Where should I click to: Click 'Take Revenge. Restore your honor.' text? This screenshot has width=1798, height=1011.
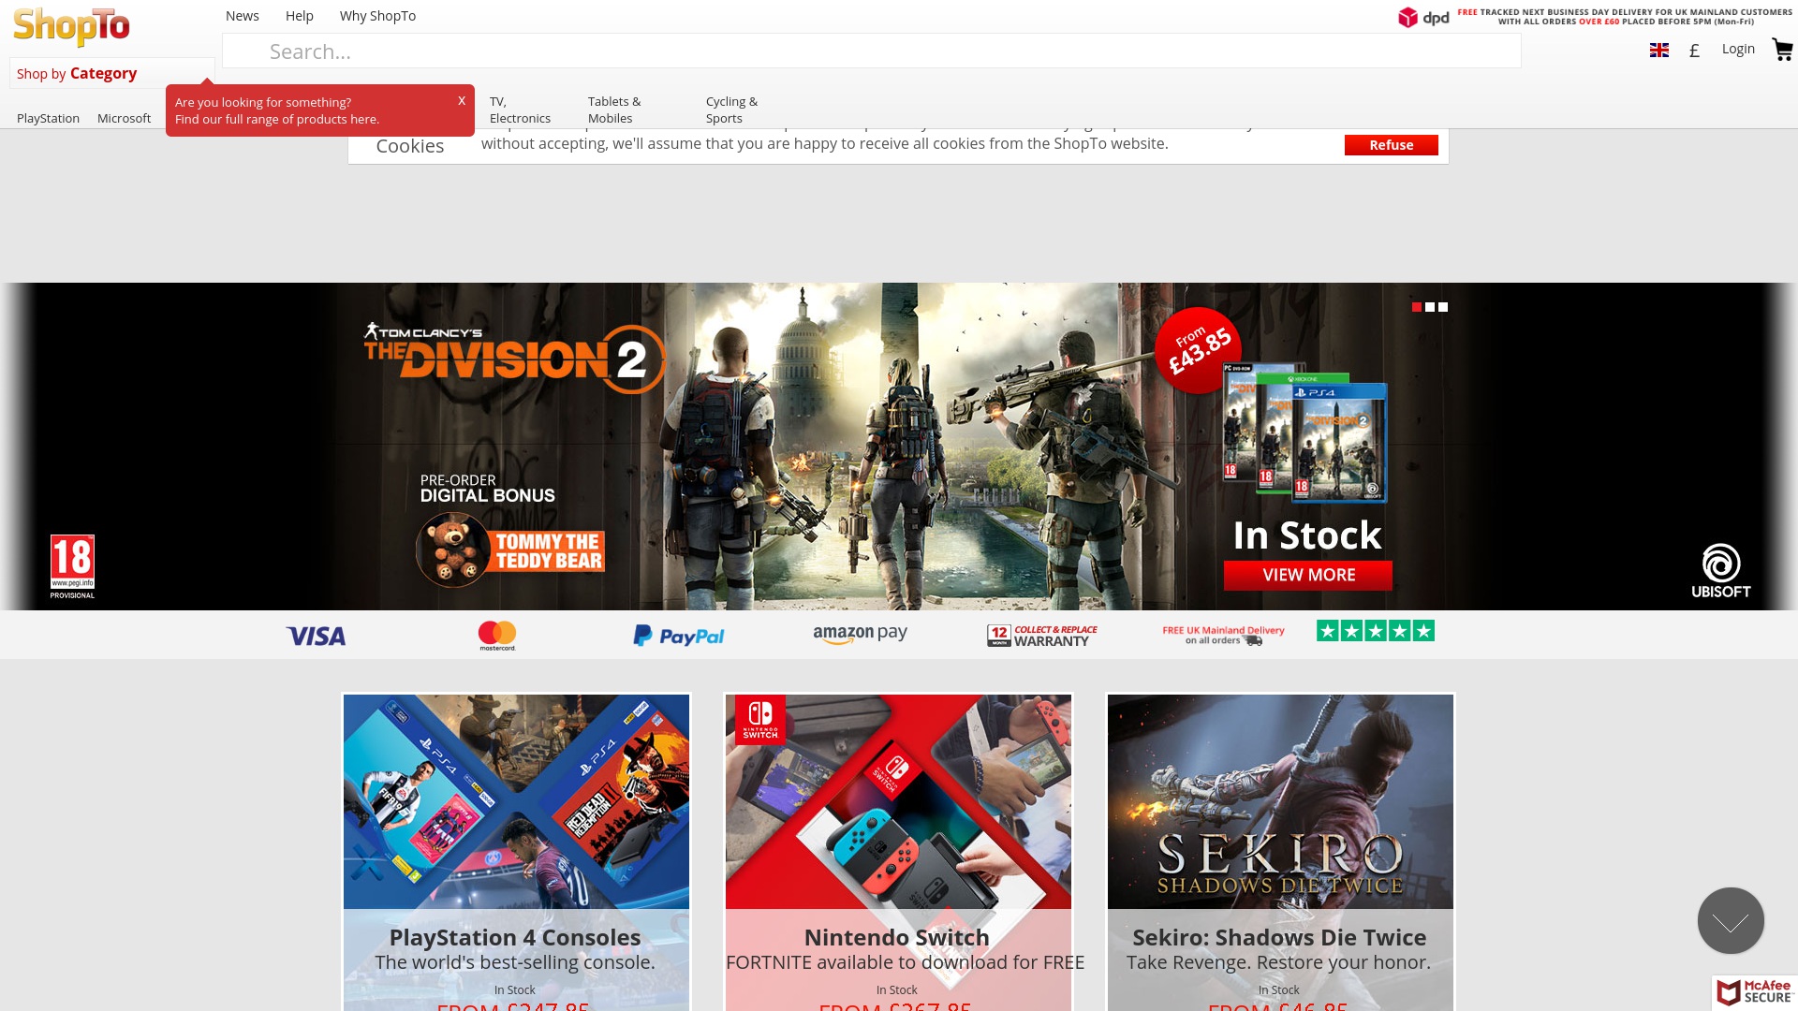1279,962
